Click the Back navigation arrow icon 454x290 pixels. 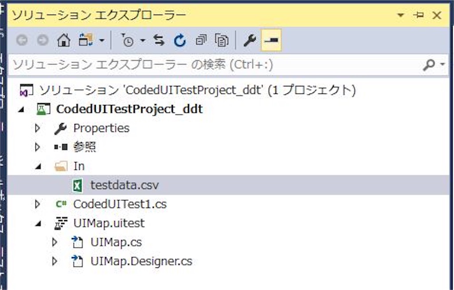point(22,40)
